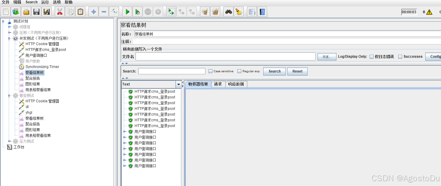Viewport: 441px width, 186px height.
Task: Switch to the 响应数据 tab
Action: [236, 84]
